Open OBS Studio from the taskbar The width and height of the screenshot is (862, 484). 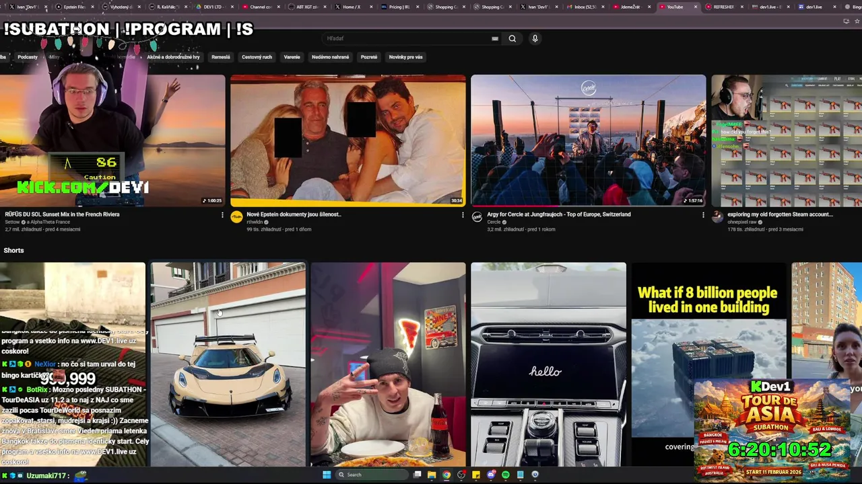[x=461, y=475]
